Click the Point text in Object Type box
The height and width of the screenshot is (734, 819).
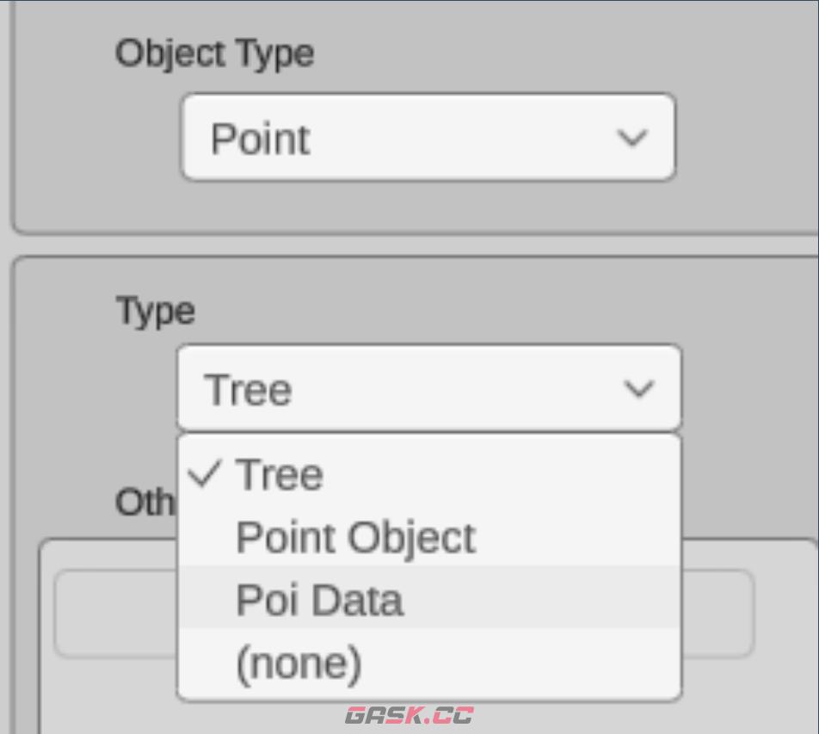(260, 139)
